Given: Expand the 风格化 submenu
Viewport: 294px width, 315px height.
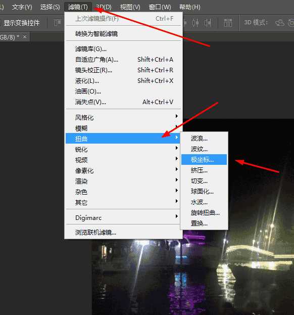Looking at the screenshot, I should [x=123, y=117].
